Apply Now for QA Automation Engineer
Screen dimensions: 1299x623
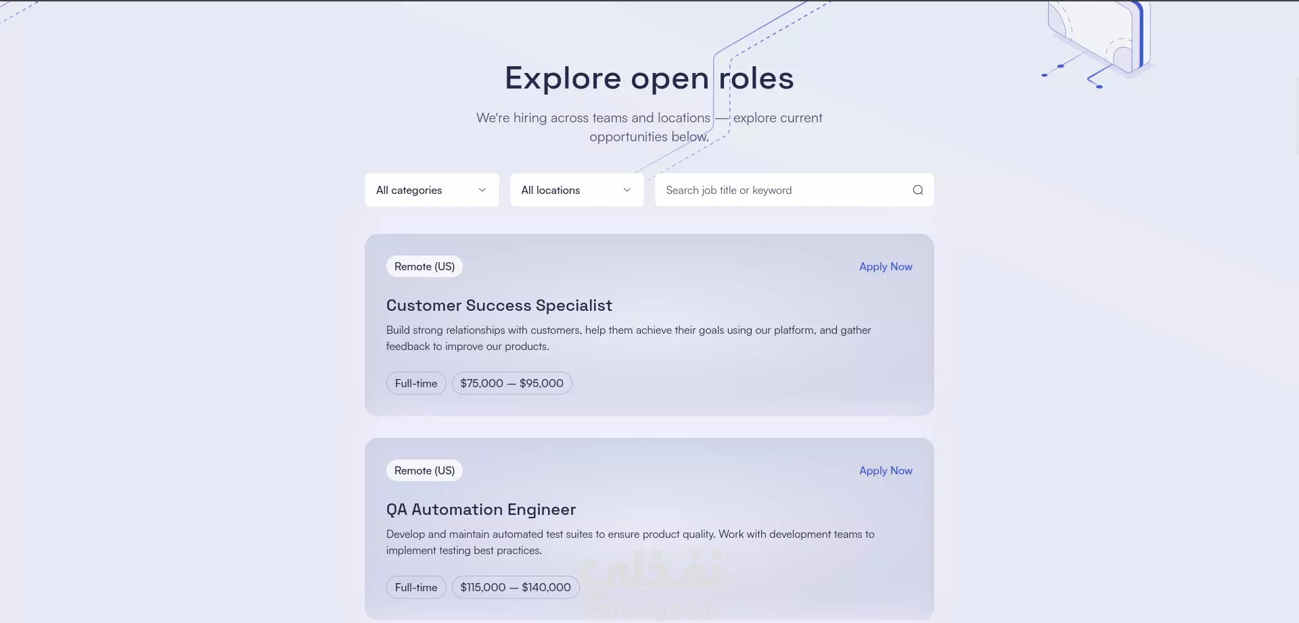(885, 471)
